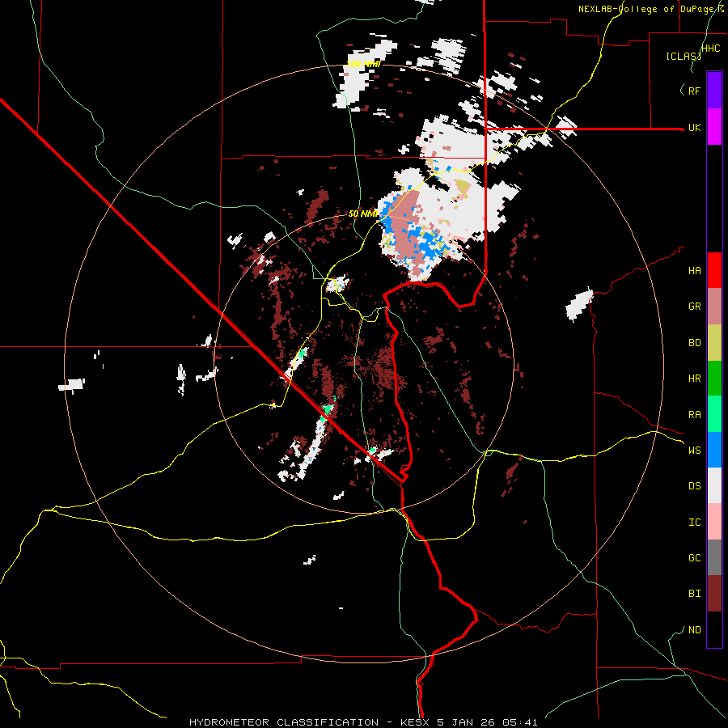This screenshot has width=728, height=728.
Task: Select the HR legend label
Action: tap(694, 379)
